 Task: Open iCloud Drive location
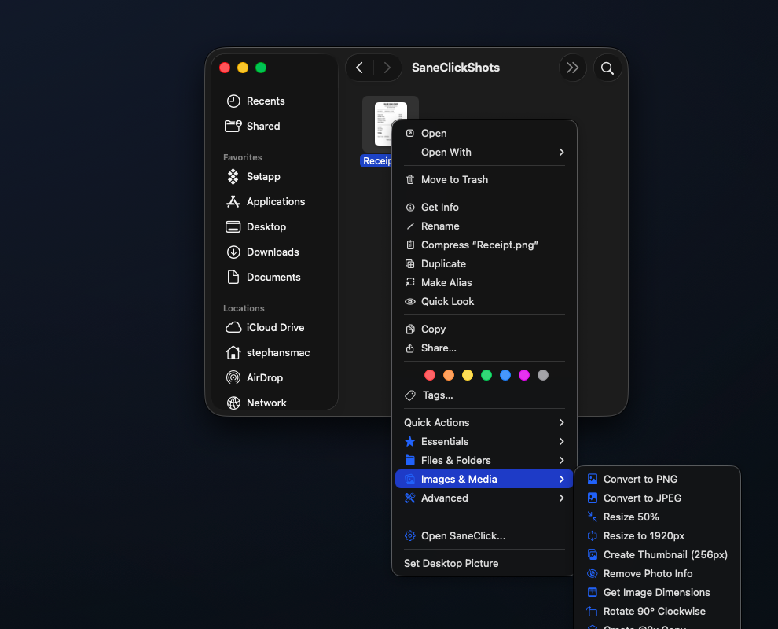pyautogui.click(x=275, y=327)
